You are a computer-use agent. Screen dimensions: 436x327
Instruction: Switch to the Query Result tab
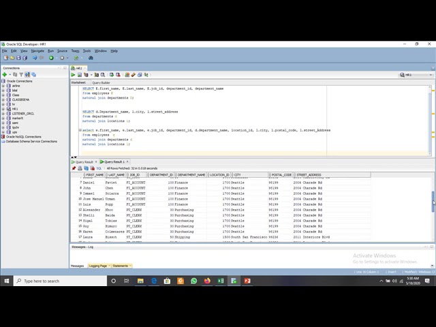point(84,162)
